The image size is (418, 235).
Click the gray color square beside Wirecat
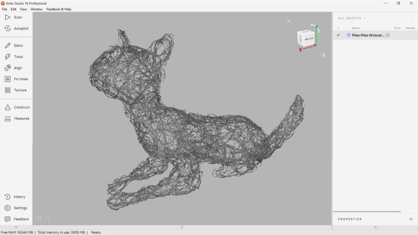(x=387, y=35)
